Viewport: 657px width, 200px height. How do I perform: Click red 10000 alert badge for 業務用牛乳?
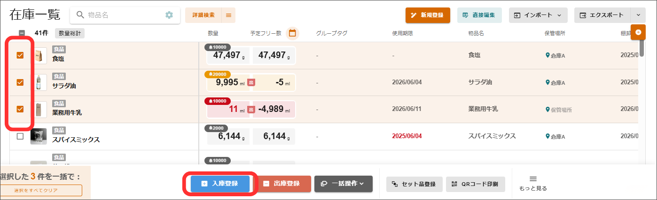click(x=217, y=101)
